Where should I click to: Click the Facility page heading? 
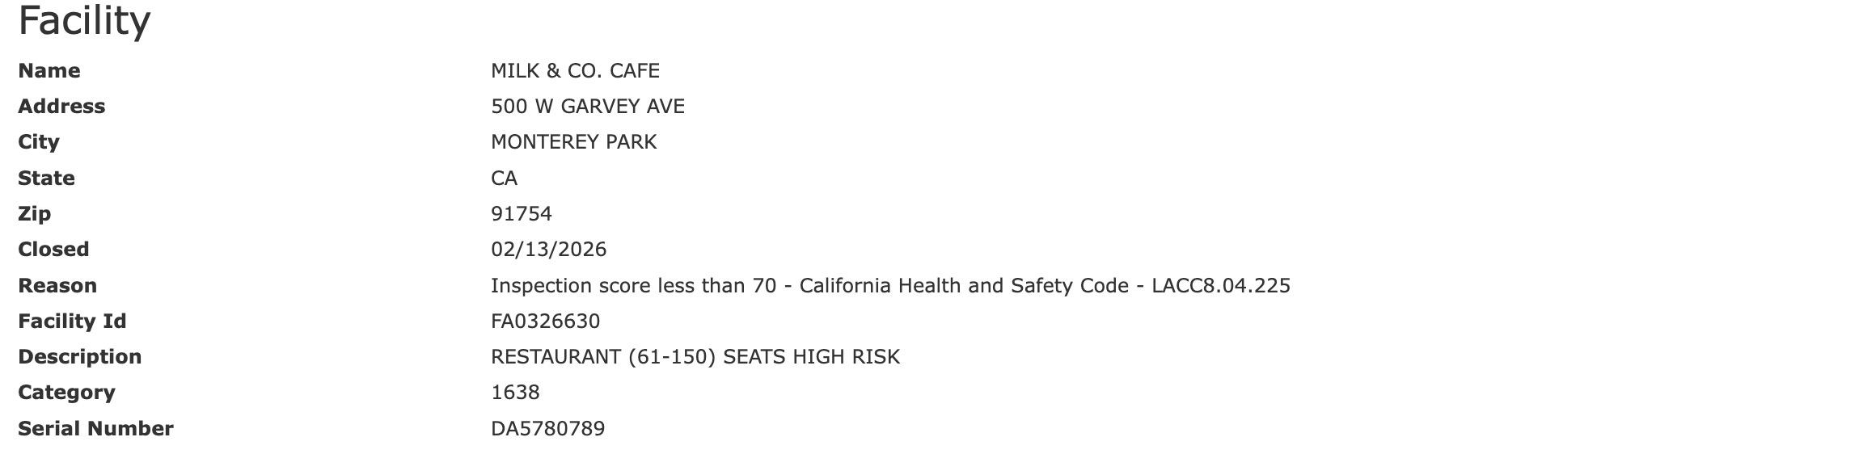point(84,21)
